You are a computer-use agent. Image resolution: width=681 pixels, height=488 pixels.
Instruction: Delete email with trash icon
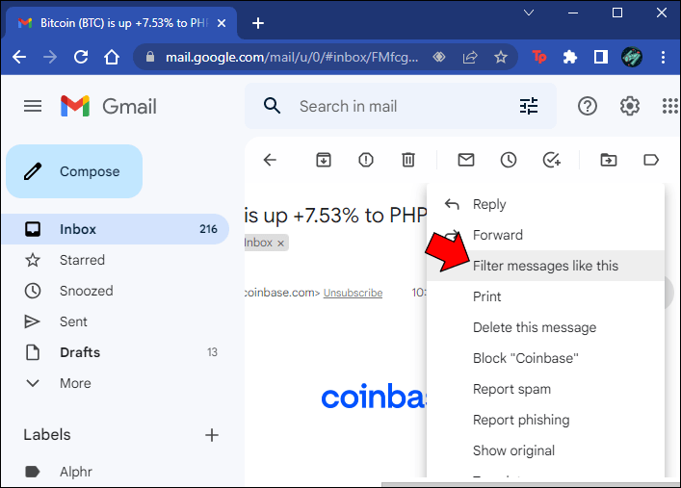pyautogui.click(x=407, y=160)
